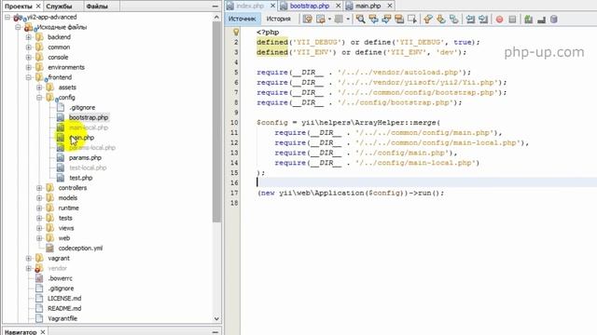597x335 pixels.
Task: Switch to Источник source view
Action: click(243, 19)
